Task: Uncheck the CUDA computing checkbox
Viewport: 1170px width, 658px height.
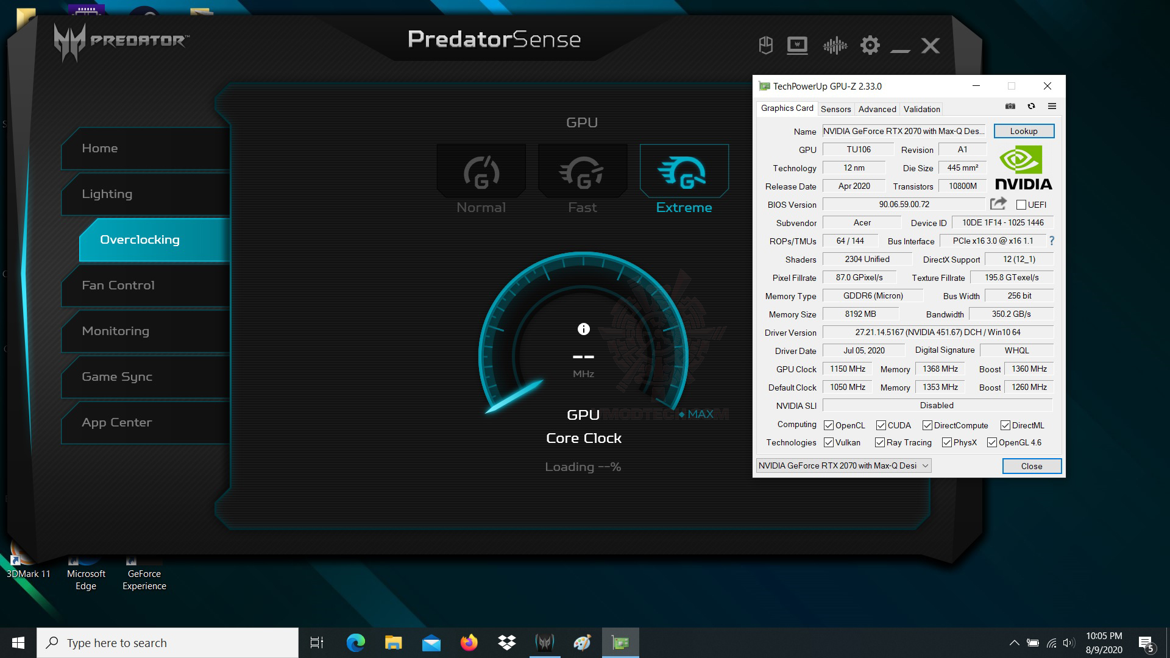Action: tap(881, 425)
